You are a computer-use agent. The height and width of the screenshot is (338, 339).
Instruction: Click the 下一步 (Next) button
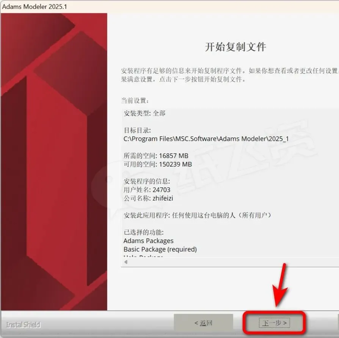[275, 323]
